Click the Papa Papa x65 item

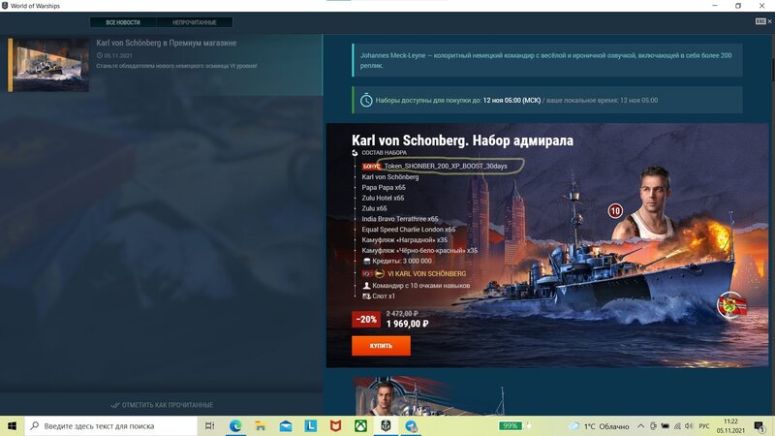click(384, 187)
